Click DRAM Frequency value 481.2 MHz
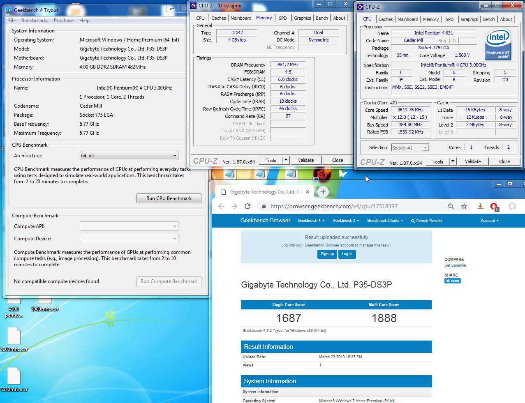 tap(288, 64)
